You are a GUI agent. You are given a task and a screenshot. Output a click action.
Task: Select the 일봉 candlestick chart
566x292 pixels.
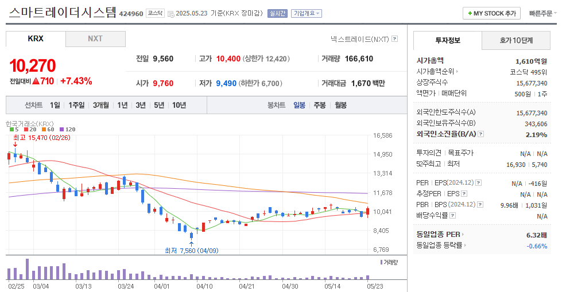coord(299,105)
